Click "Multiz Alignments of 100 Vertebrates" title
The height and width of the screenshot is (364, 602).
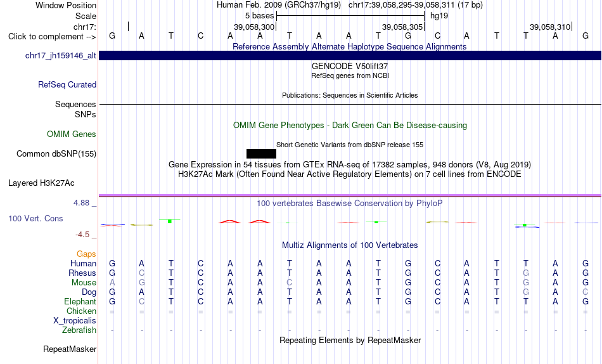point(350,245)
